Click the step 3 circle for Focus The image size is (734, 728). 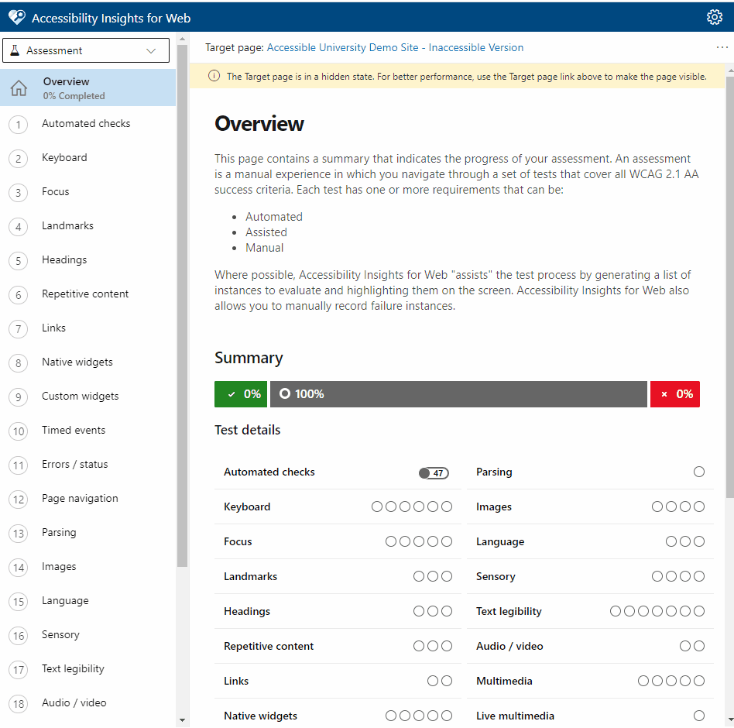(x=19, y=193)
